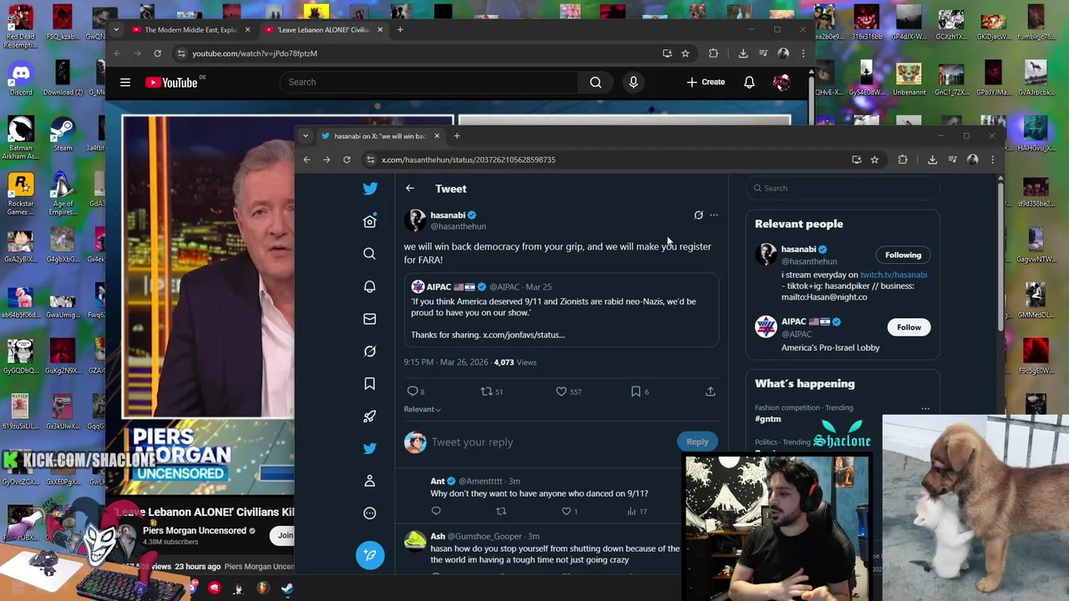
Task: Reload the X browser page
Action: click(347, 159)
